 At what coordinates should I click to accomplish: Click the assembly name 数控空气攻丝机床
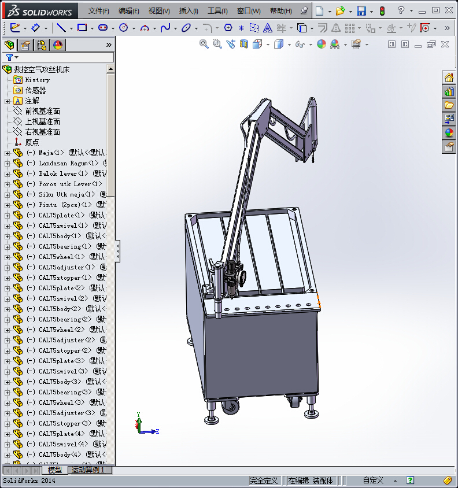pos(42,69)
